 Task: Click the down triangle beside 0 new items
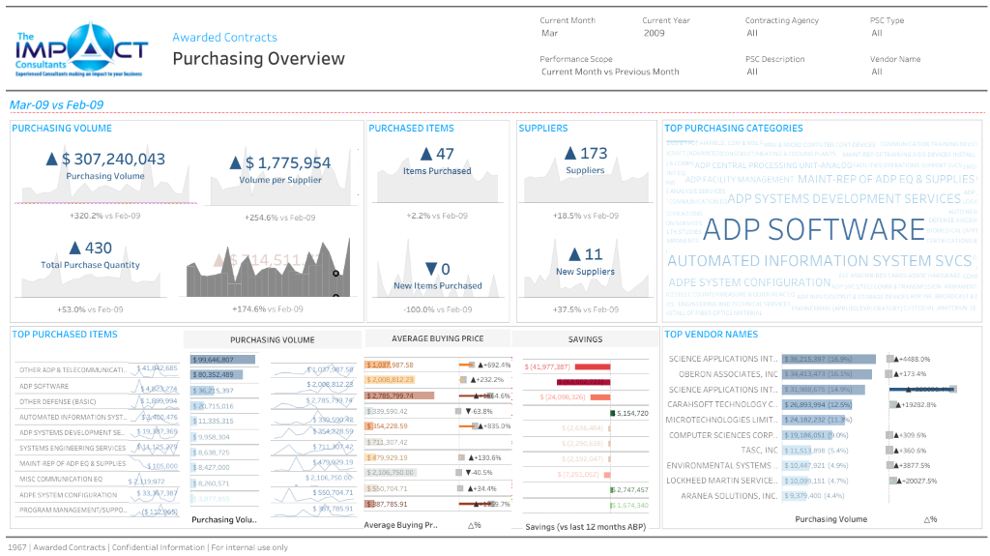431,269
